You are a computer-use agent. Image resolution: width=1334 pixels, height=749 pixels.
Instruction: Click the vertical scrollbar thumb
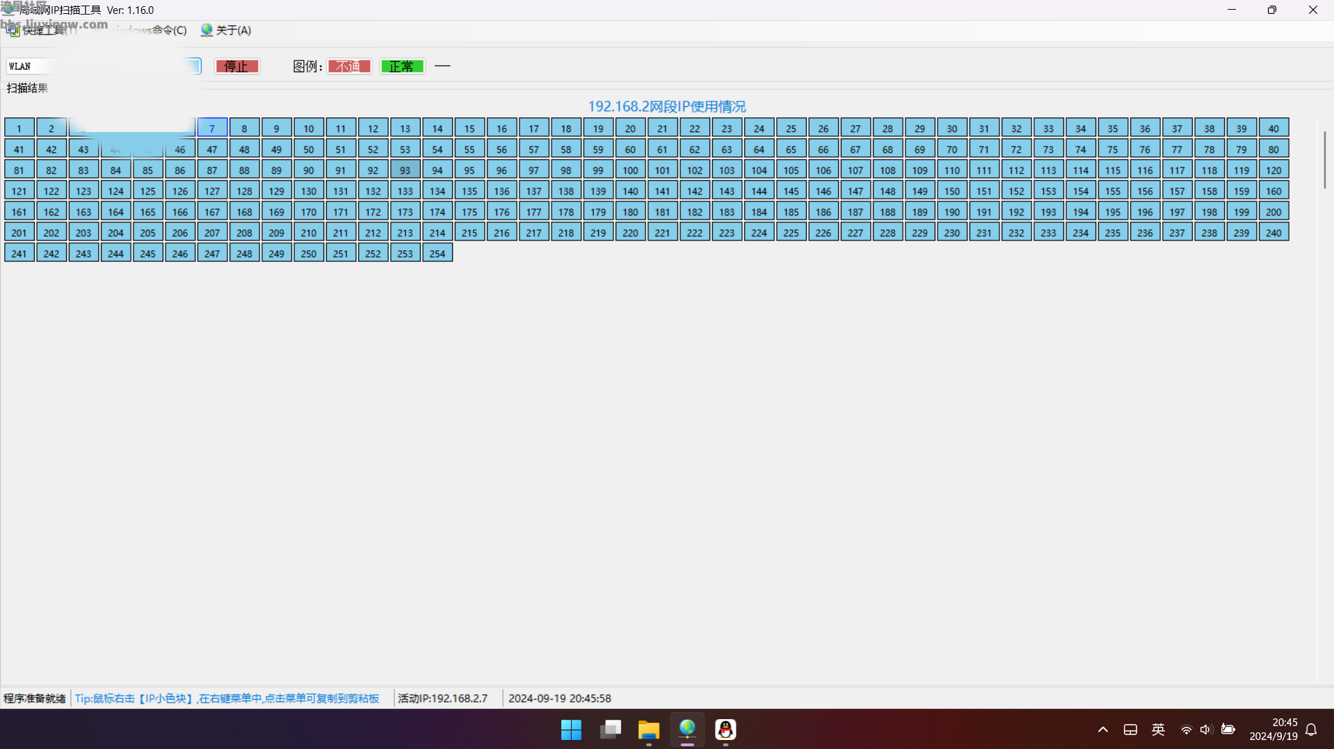[x=1324, y=159]
